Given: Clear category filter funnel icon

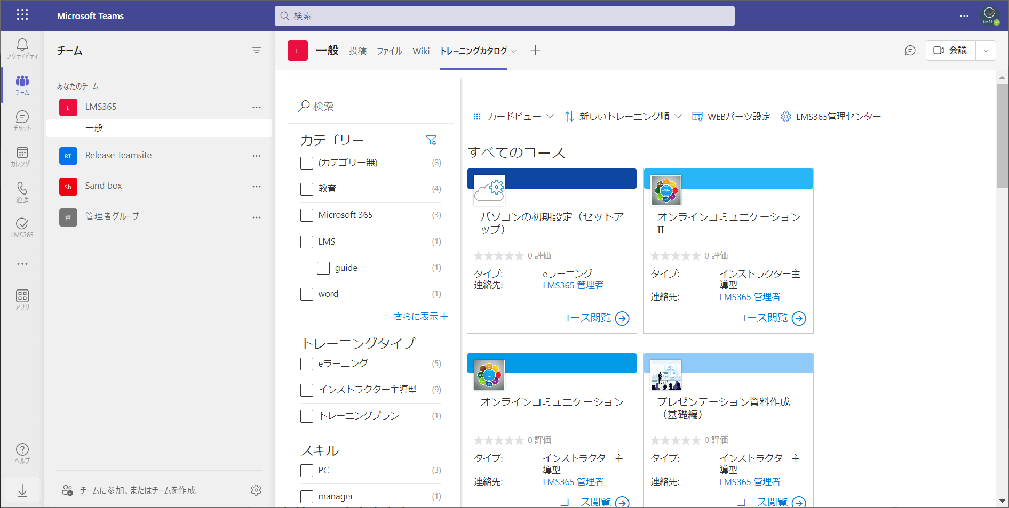Looking at the screenshot, I should tap(431, 140).
